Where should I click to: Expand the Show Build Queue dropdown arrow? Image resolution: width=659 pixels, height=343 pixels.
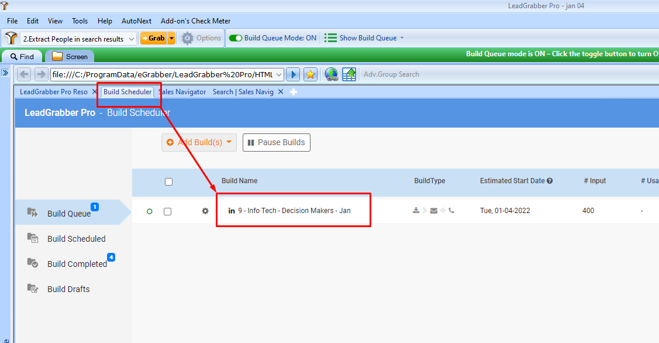pyautogui.click(x=402, y=38)
